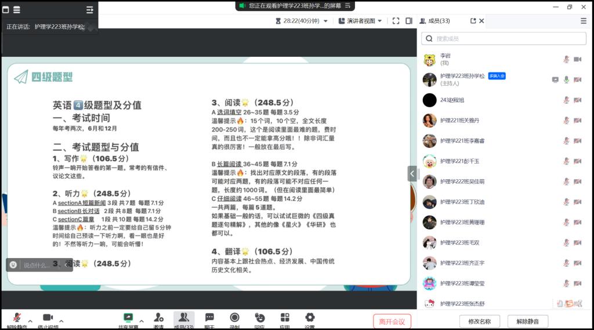Viewport: 594px width, 330px height.
Task: Open the Apps (应用) grid icon
Action: pos(285,318)
